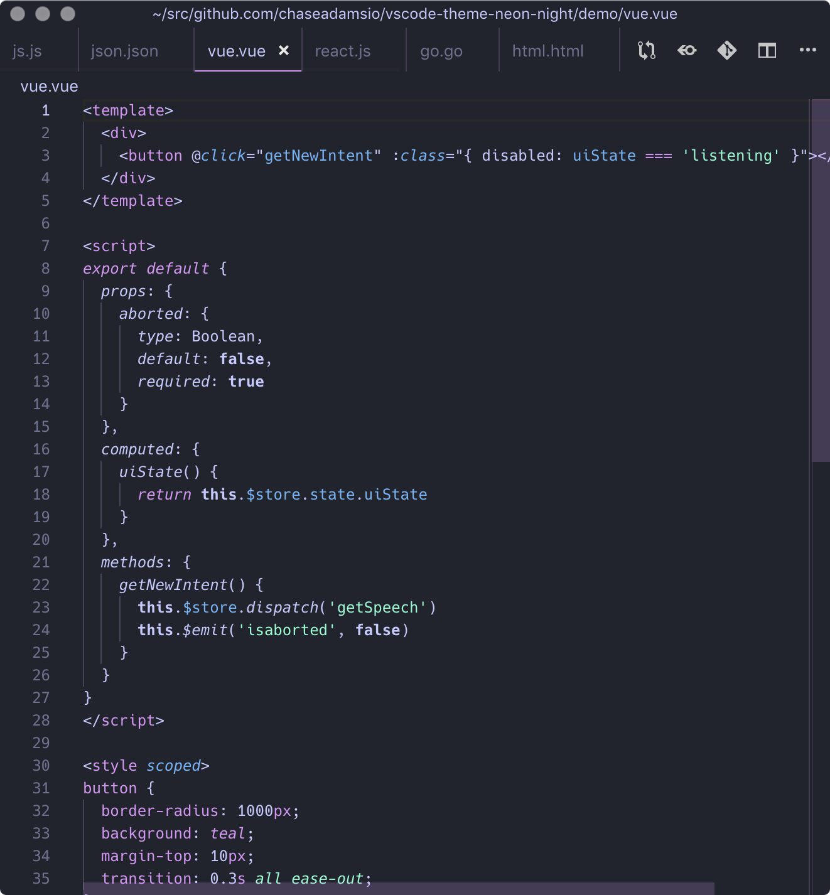Click the "scoped" attribute on the style tag
This screenshot has width=830, height=895.
click(173, 766)
